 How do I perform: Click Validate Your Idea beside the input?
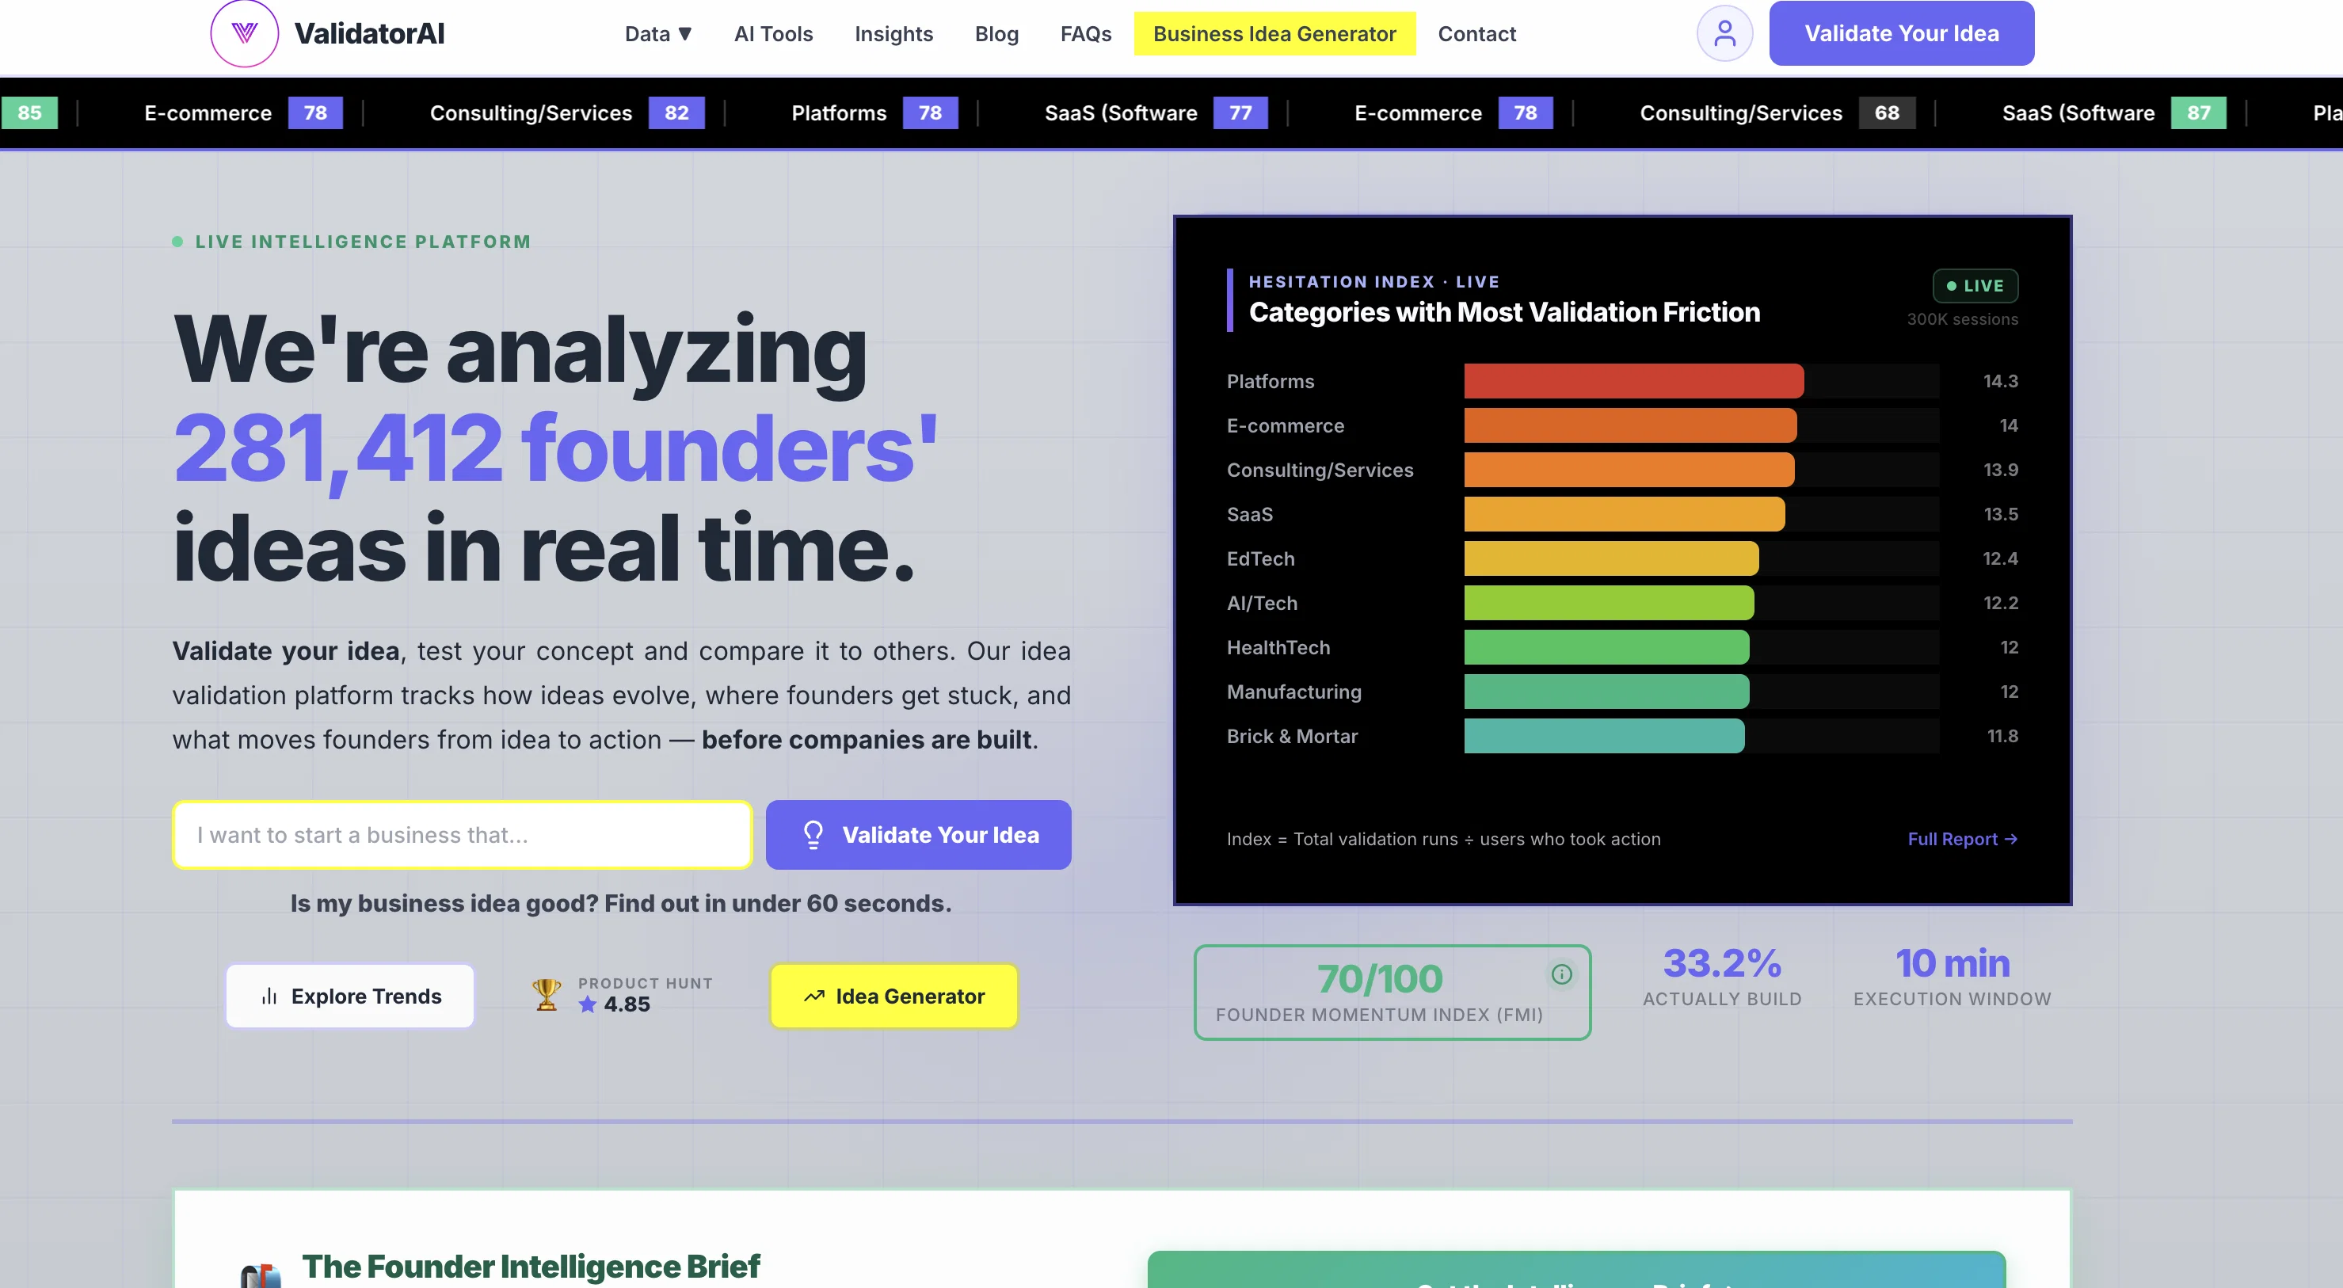point(918,834)
